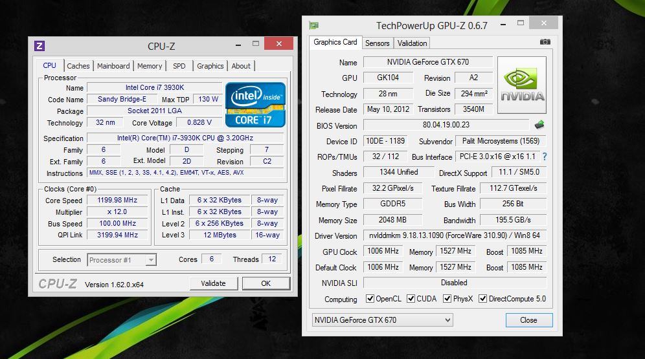Click the processor name Intel Core i7 3930K

coord(155,87)
